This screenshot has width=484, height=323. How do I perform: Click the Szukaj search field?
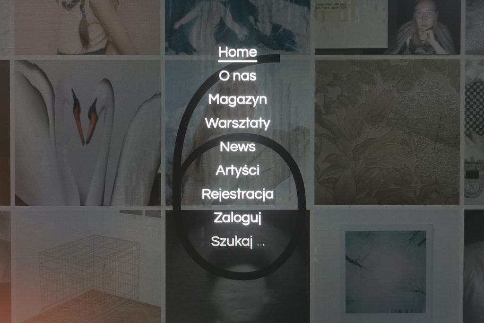point(237,242)
